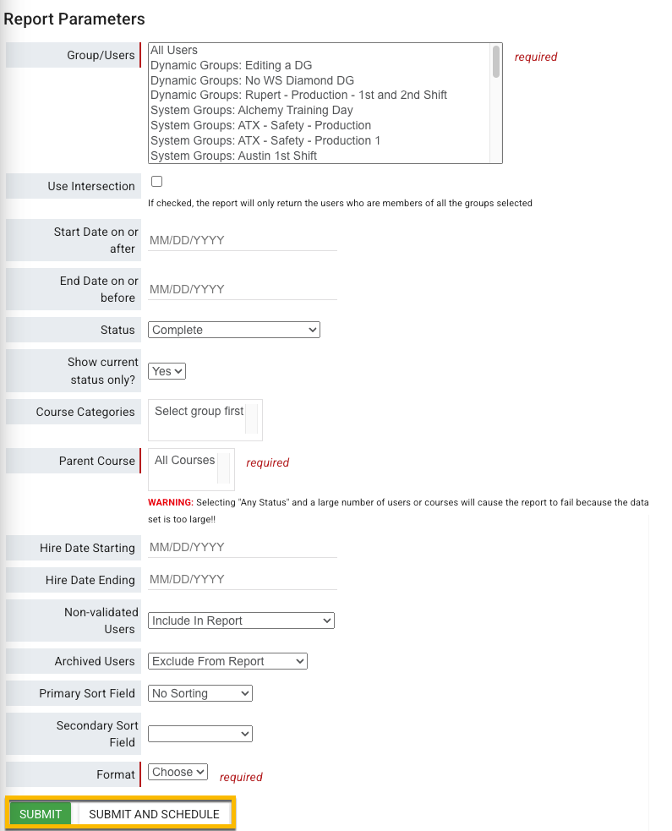Focus the Start Date on or after field
The height and width of the screenshot is (831, 672).
point(243,241)
